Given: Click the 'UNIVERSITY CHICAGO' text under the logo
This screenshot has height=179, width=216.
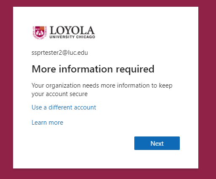Looking at the screenshot, I should click(x=72, y=37).
